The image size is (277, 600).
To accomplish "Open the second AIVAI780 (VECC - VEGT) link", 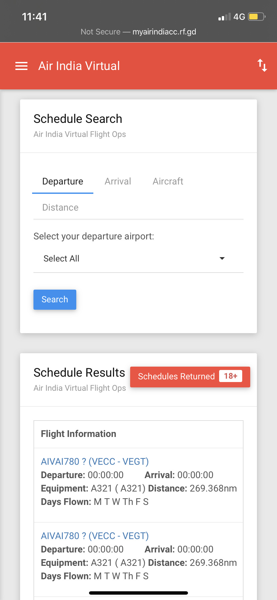I will pyautogui.click(x=95, y=536).
